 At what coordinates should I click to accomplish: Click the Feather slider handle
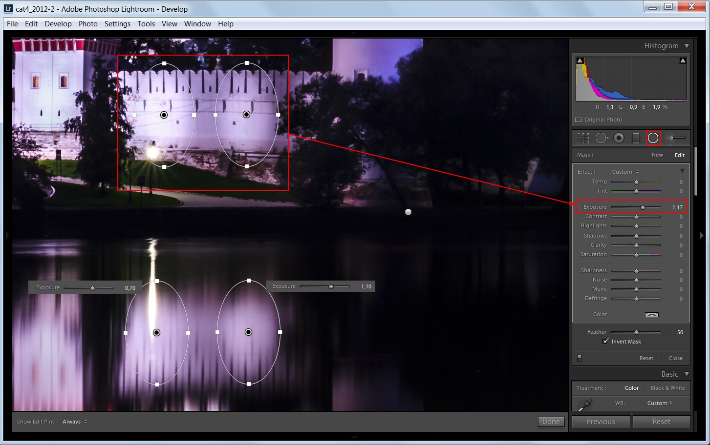pyautogui.click(x=636, y=332)
